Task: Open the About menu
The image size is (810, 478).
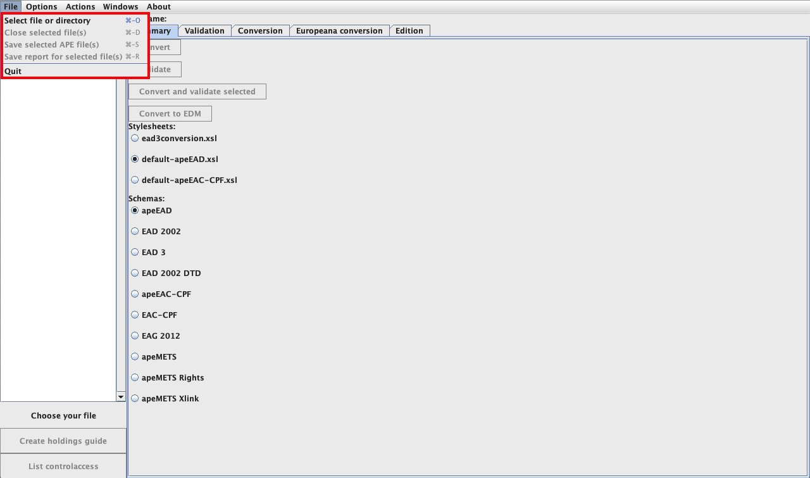Action: point(159,6)
